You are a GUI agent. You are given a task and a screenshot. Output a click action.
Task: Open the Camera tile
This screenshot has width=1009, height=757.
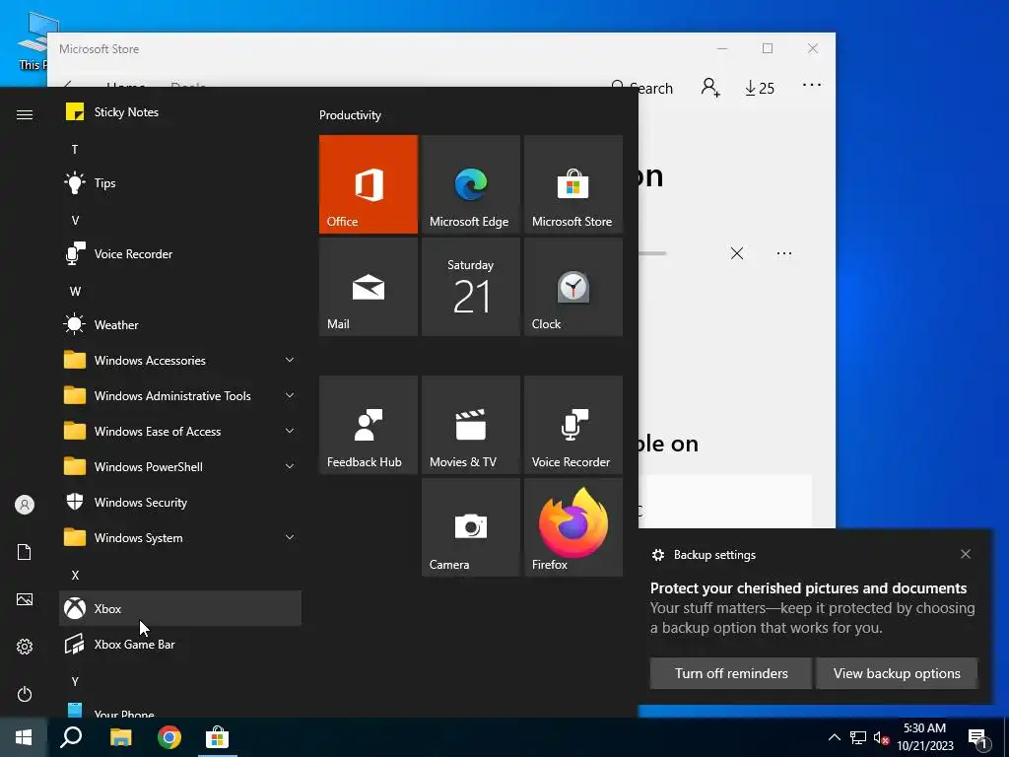click(470, 527)
